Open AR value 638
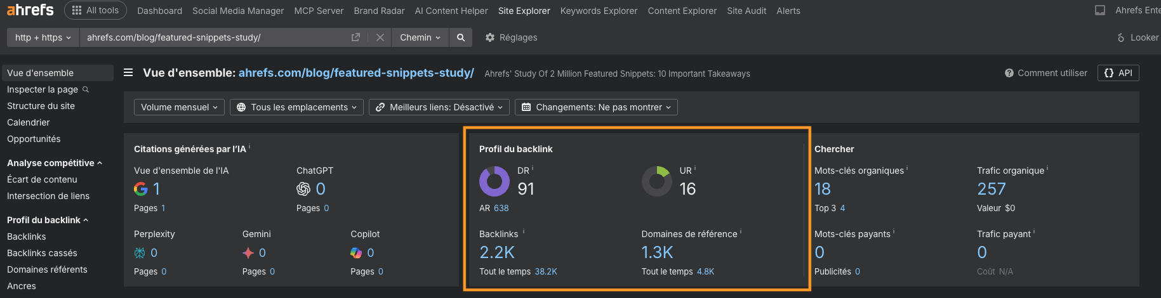The height and width of the screenshot is (298, 1161). point(501,208)
